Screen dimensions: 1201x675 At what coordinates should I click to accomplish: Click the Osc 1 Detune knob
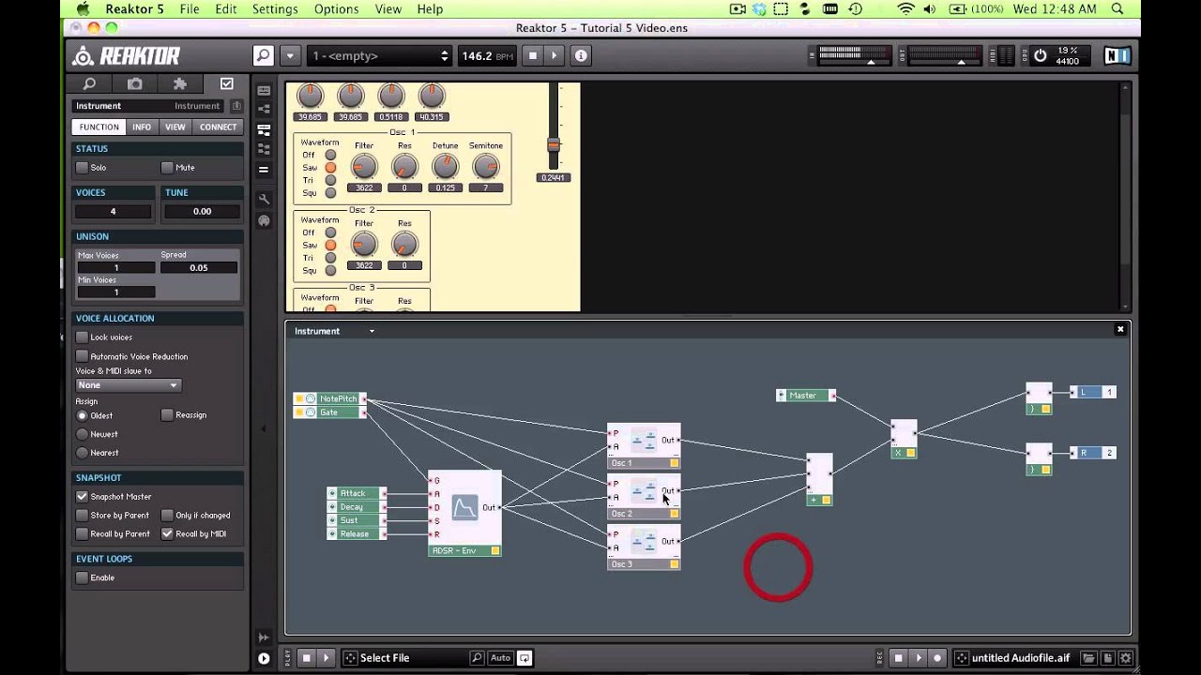tap(445, 167)
